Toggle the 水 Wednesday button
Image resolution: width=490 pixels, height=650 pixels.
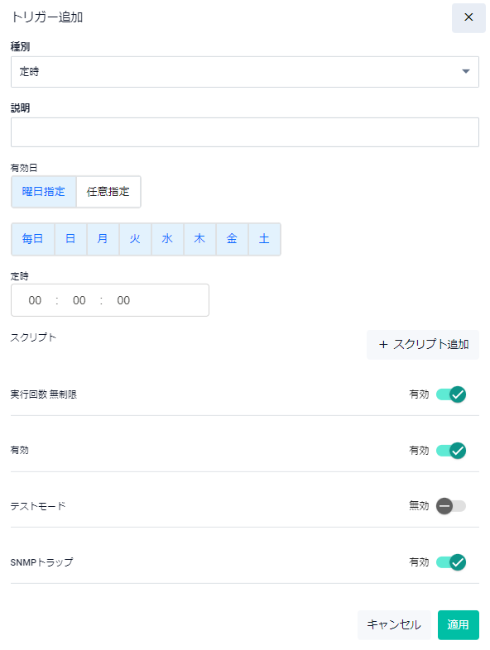tap(167, 239)
